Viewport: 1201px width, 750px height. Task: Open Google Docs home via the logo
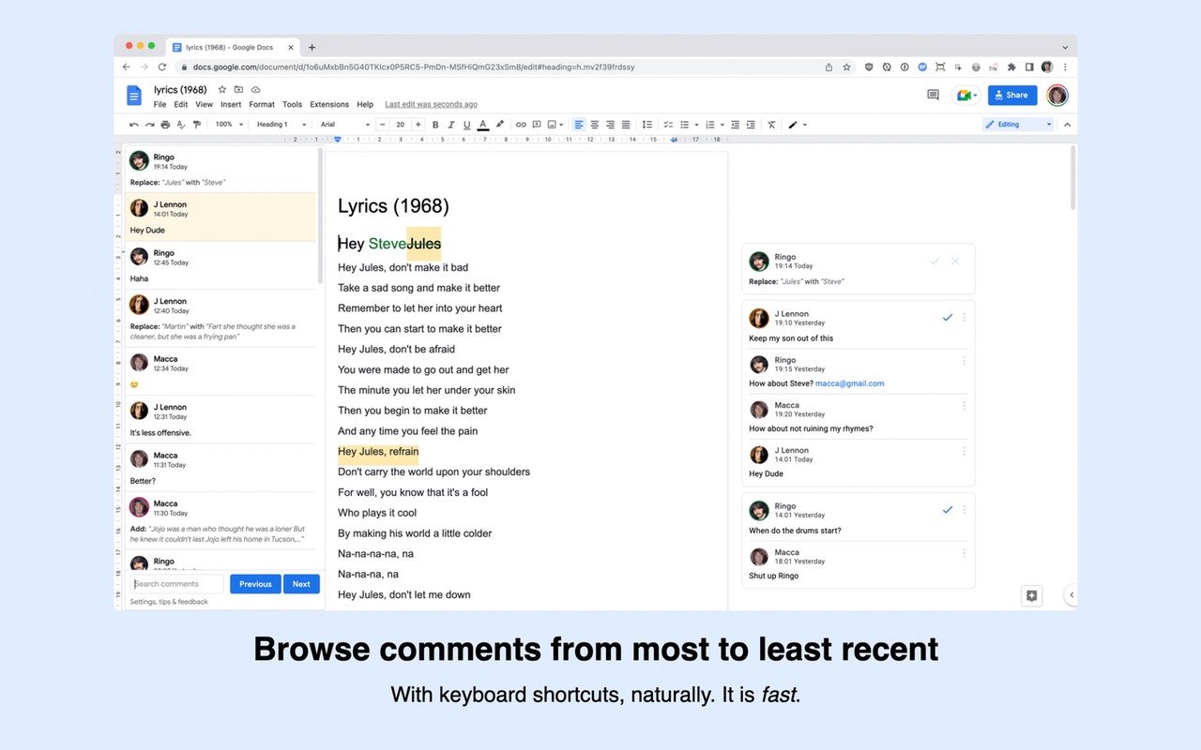(x=134, y=96)
